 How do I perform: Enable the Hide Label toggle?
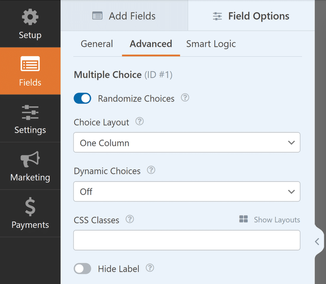[82, 269]
